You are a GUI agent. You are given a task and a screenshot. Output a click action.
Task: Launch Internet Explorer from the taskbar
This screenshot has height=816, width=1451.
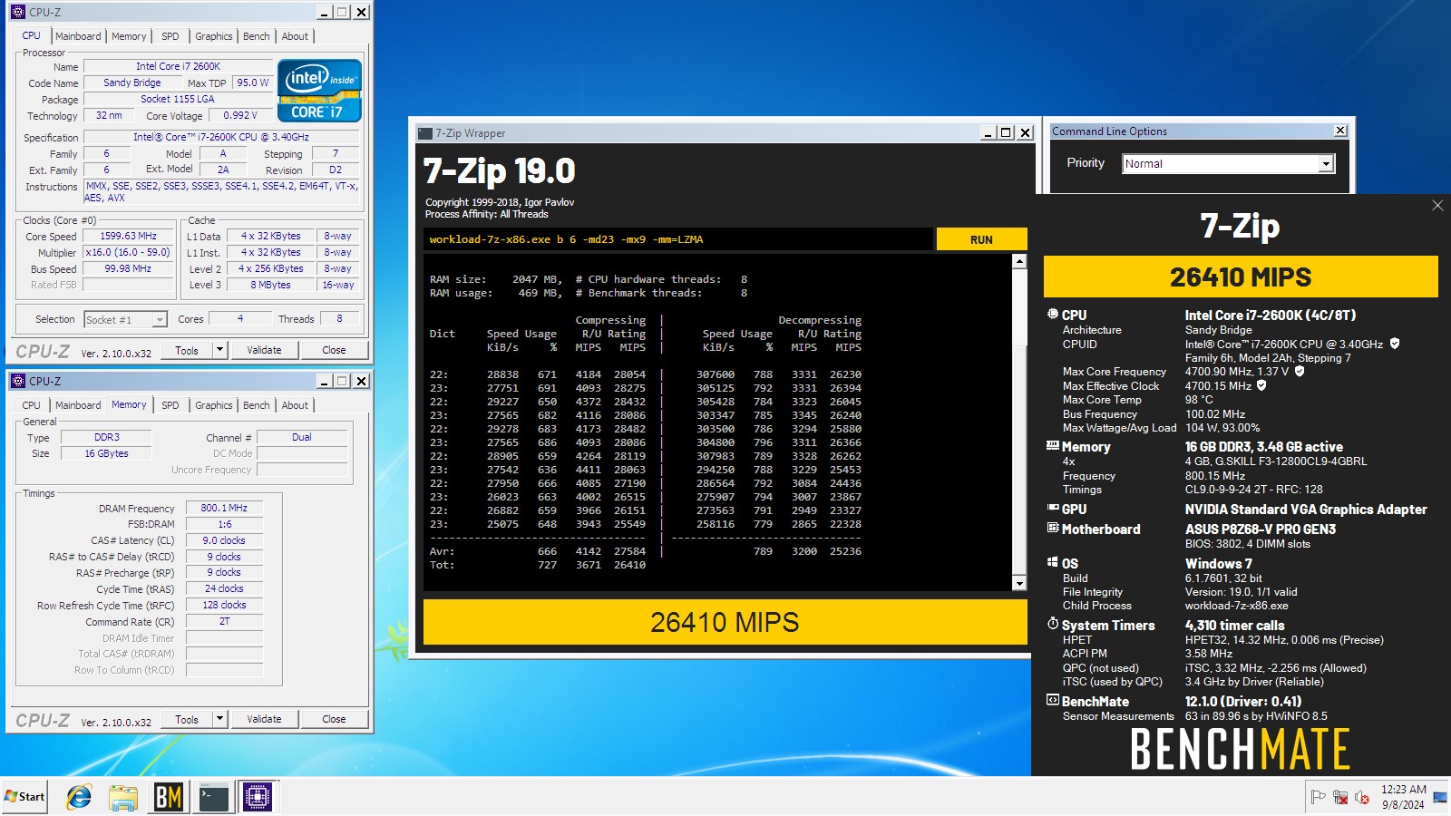(79, 797)
